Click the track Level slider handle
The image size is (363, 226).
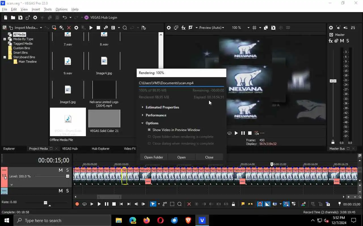[x=67, y=176]
